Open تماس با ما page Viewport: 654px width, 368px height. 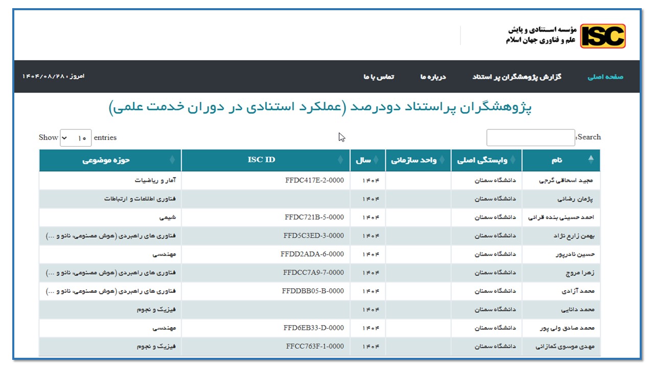(379, 77)
